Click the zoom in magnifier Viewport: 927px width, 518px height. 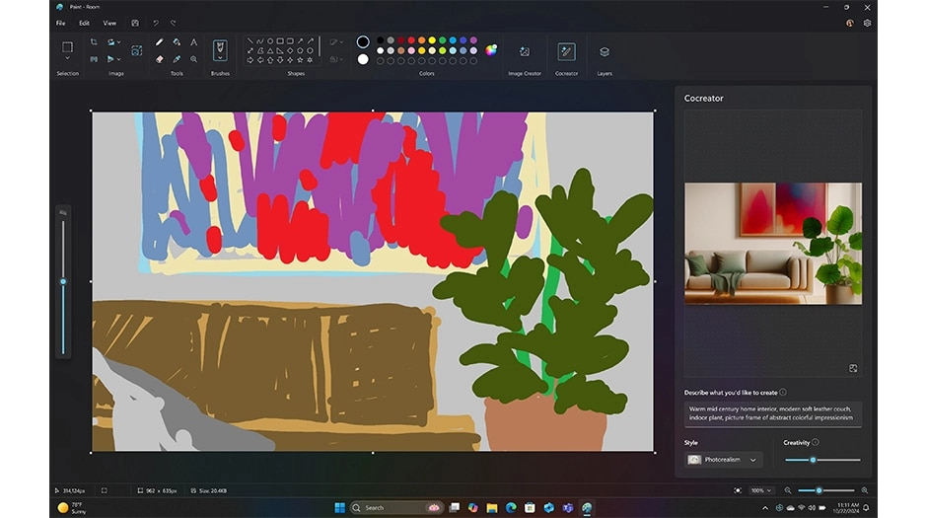click(865, 490)
